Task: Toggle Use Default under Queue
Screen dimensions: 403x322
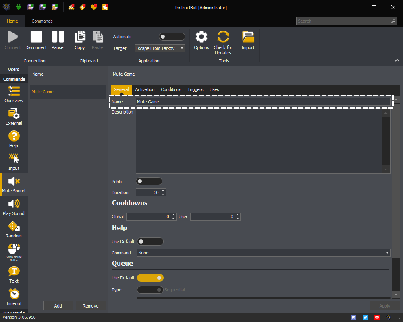Action: [150, 278]
